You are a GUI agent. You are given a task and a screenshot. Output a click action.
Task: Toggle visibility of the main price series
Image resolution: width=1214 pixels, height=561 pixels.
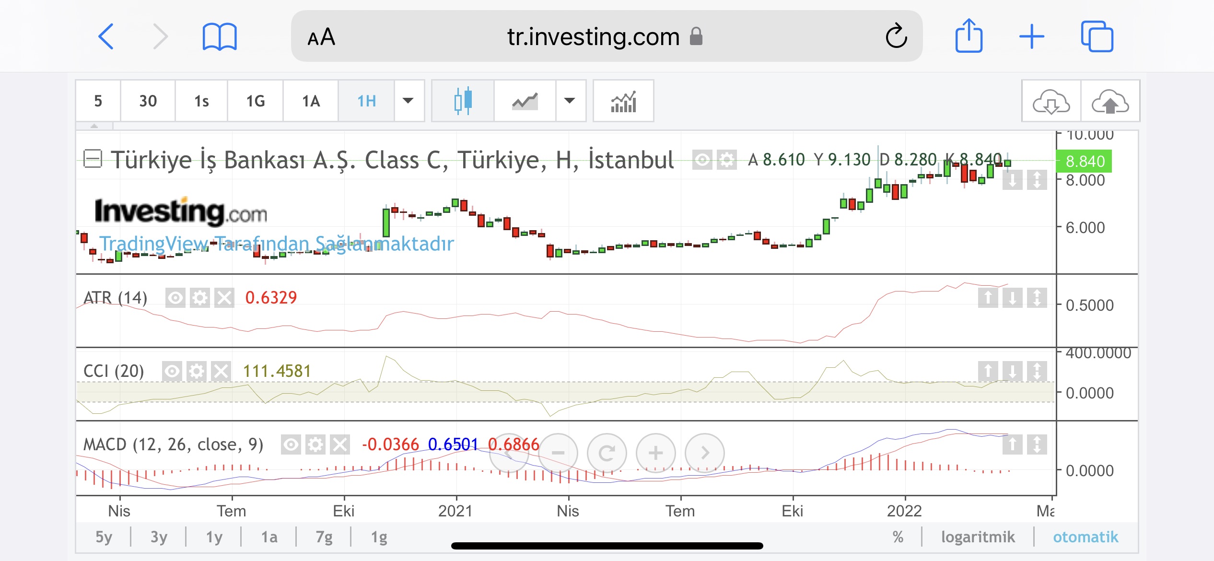(x=702, y=160)
